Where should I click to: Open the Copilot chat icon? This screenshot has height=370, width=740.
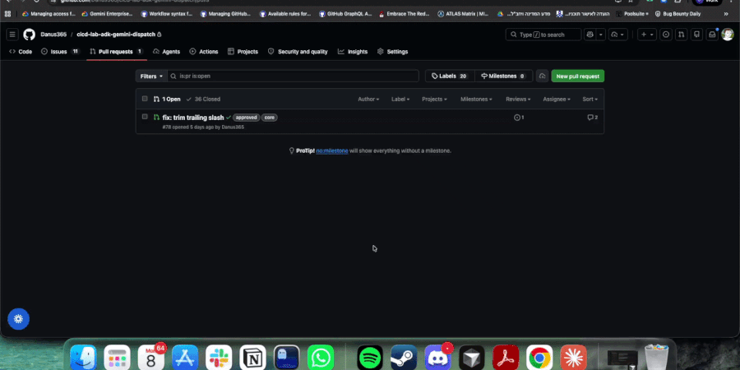click(590, 35)
